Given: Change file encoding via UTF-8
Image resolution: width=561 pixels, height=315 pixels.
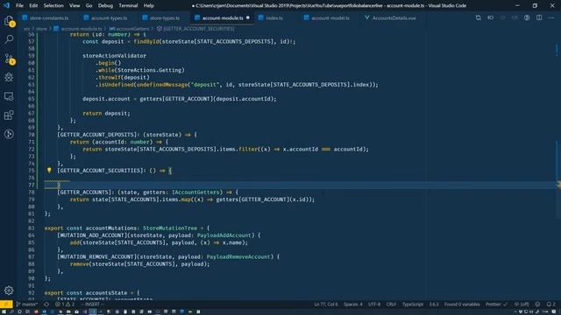Looking at the screenshot, I should pyautogui.click(x=374, y=304).
